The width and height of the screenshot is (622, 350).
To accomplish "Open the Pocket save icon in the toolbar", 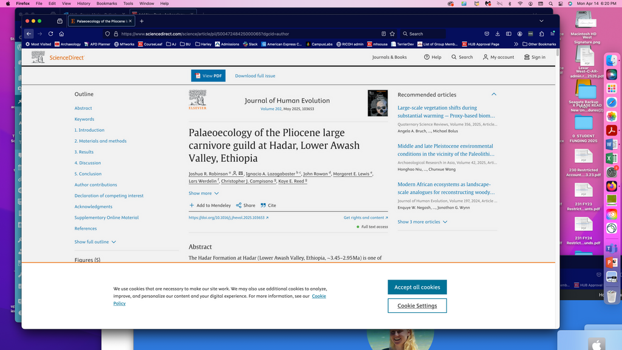I will tap(487, 34).
